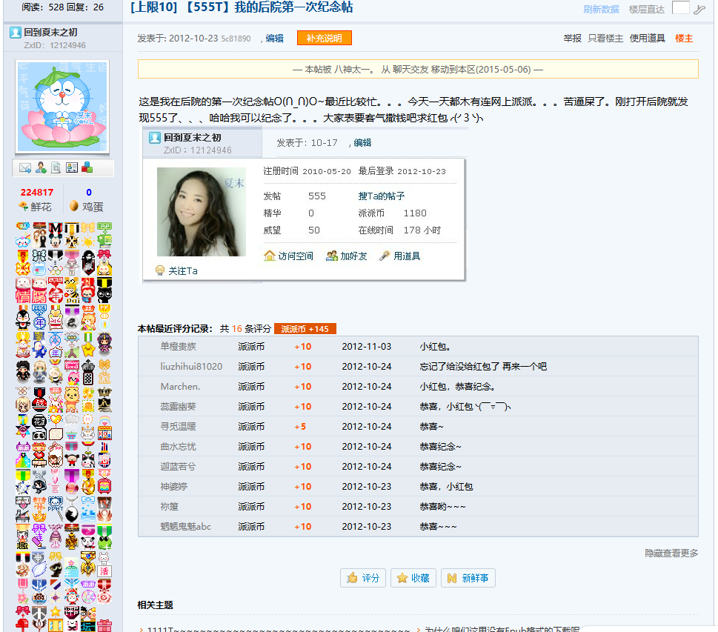Expand ratings with 隐藏查看更多
Viewport: 718px width, 632px height.
click(x=671, y=553)
